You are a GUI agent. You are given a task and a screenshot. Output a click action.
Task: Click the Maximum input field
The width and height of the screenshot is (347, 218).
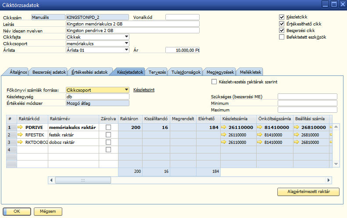click(x=308, y=110)
